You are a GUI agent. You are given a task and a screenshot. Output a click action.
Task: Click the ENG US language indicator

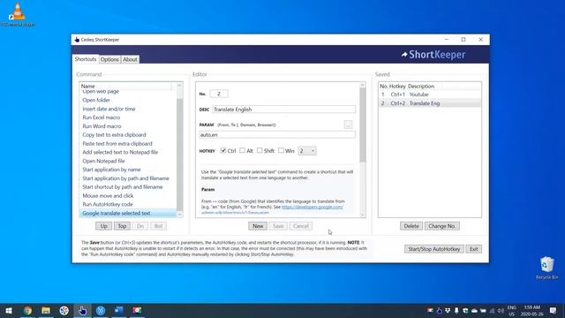pyautogui.click(x=512, y=310)
